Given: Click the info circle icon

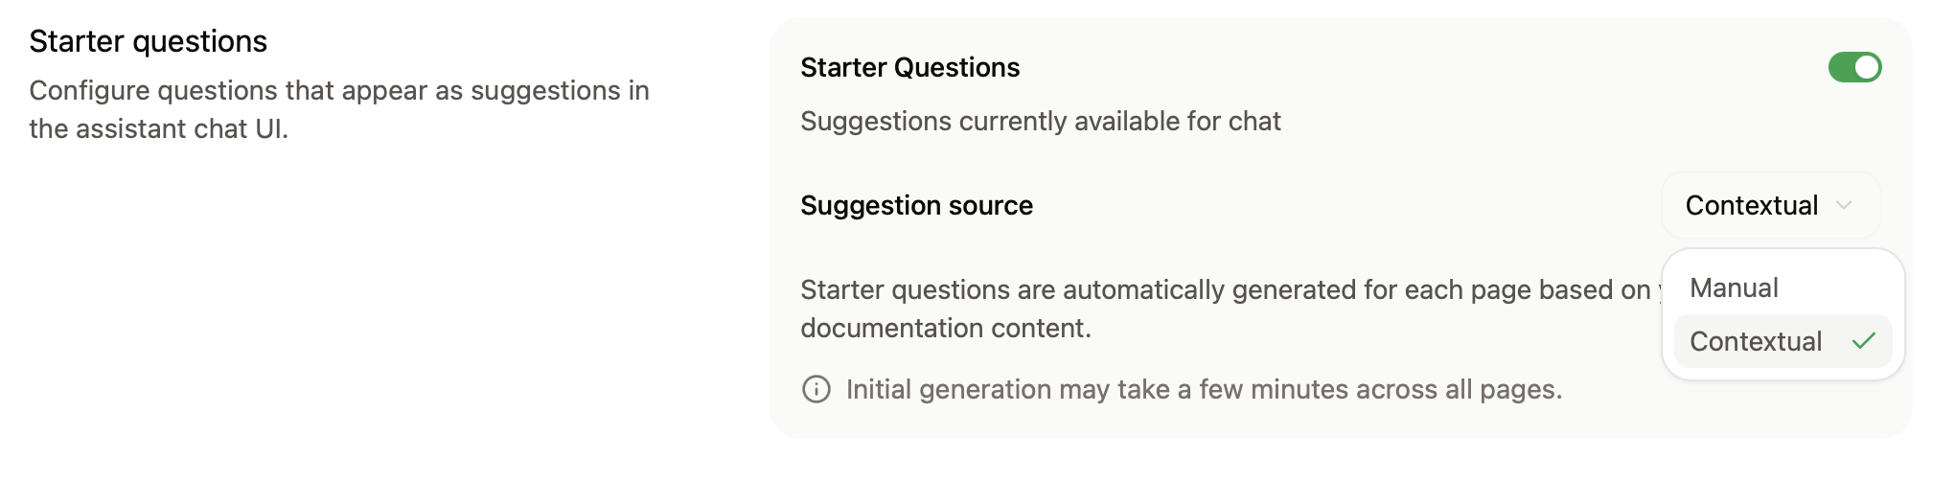Looking at the screenshot, I should [x=816, y=390].
